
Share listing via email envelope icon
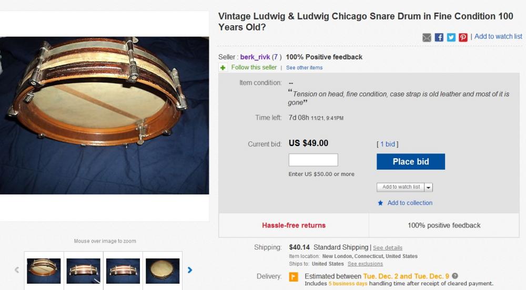[x=427, y=37]
